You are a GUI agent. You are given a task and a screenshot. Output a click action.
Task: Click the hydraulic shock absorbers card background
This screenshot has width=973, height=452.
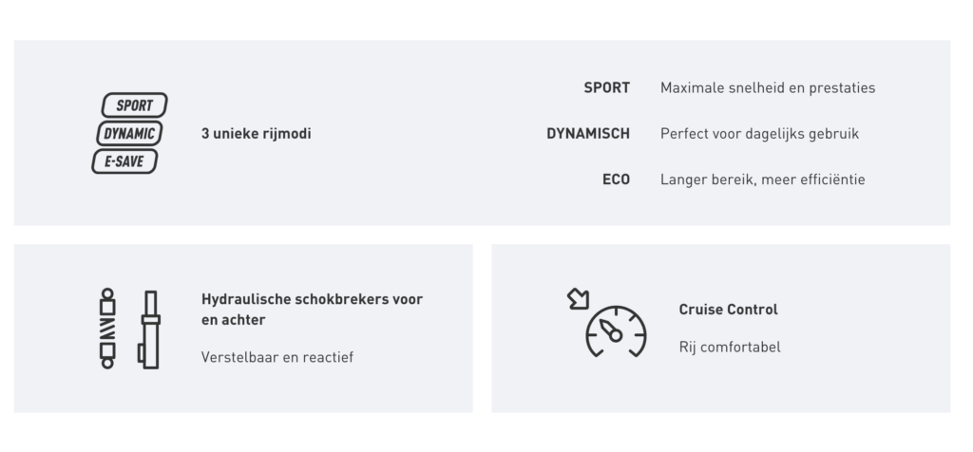[243, 329]
